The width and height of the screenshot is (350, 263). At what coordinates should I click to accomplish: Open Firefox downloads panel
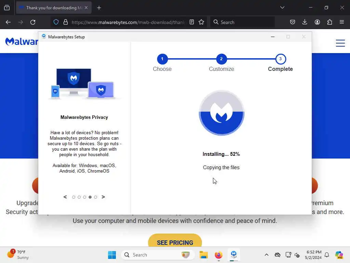click(x=305, y=22)
